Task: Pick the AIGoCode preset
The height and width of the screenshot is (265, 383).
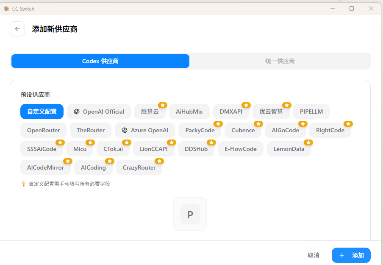Action: [285, 130]
